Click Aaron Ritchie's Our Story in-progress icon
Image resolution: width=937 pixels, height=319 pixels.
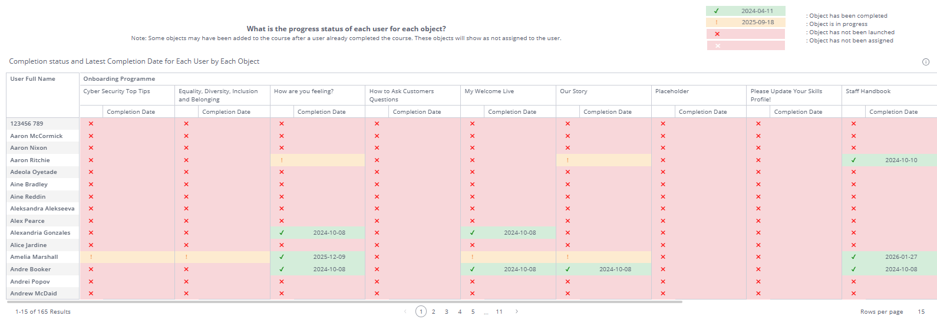(568, 160)
